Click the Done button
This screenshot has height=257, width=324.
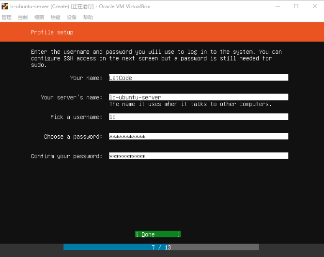[x=158, y=234]
